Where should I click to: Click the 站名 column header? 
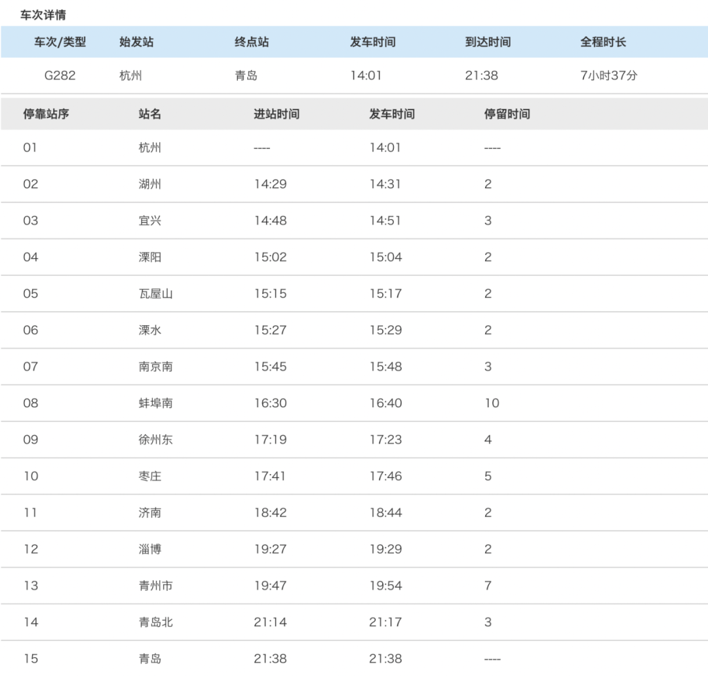point(149,114)
